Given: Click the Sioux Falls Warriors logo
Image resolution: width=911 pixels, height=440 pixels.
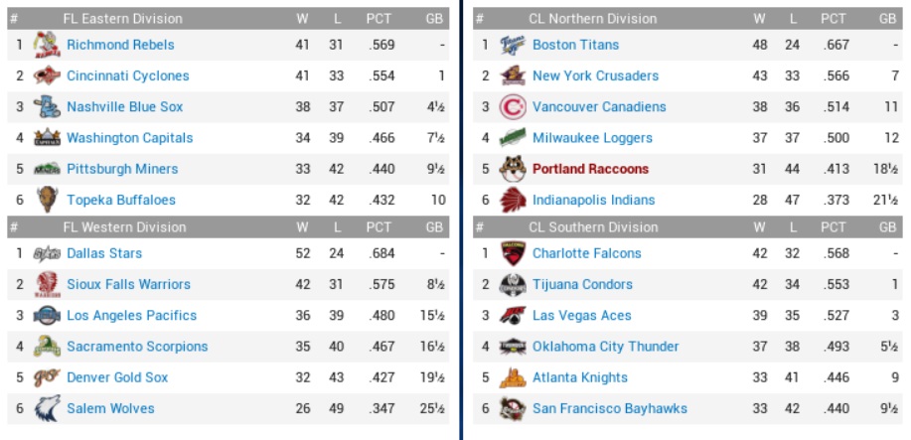Looking at the screenshot, I should (x=46, y=284).
